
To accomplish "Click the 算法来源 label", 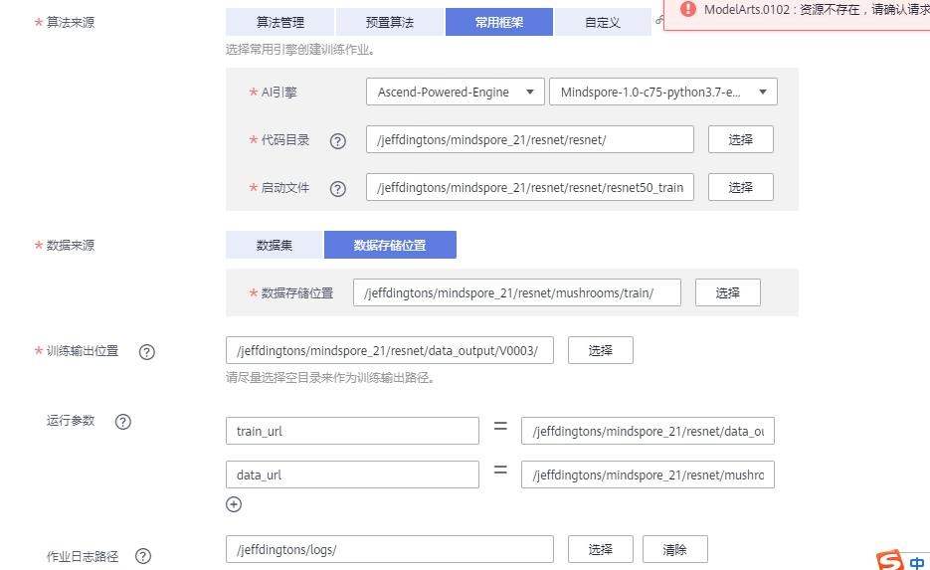I will (71, 23).
